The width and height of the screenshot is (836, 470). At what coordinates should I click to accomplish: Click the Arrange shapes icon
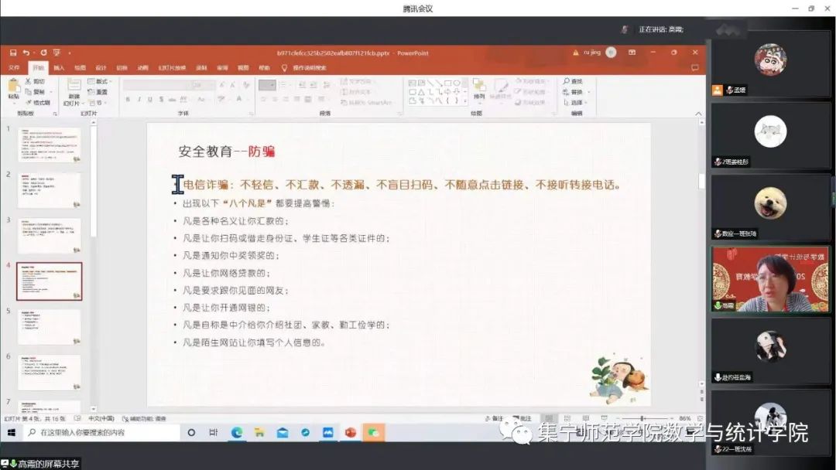click(479, 89)
